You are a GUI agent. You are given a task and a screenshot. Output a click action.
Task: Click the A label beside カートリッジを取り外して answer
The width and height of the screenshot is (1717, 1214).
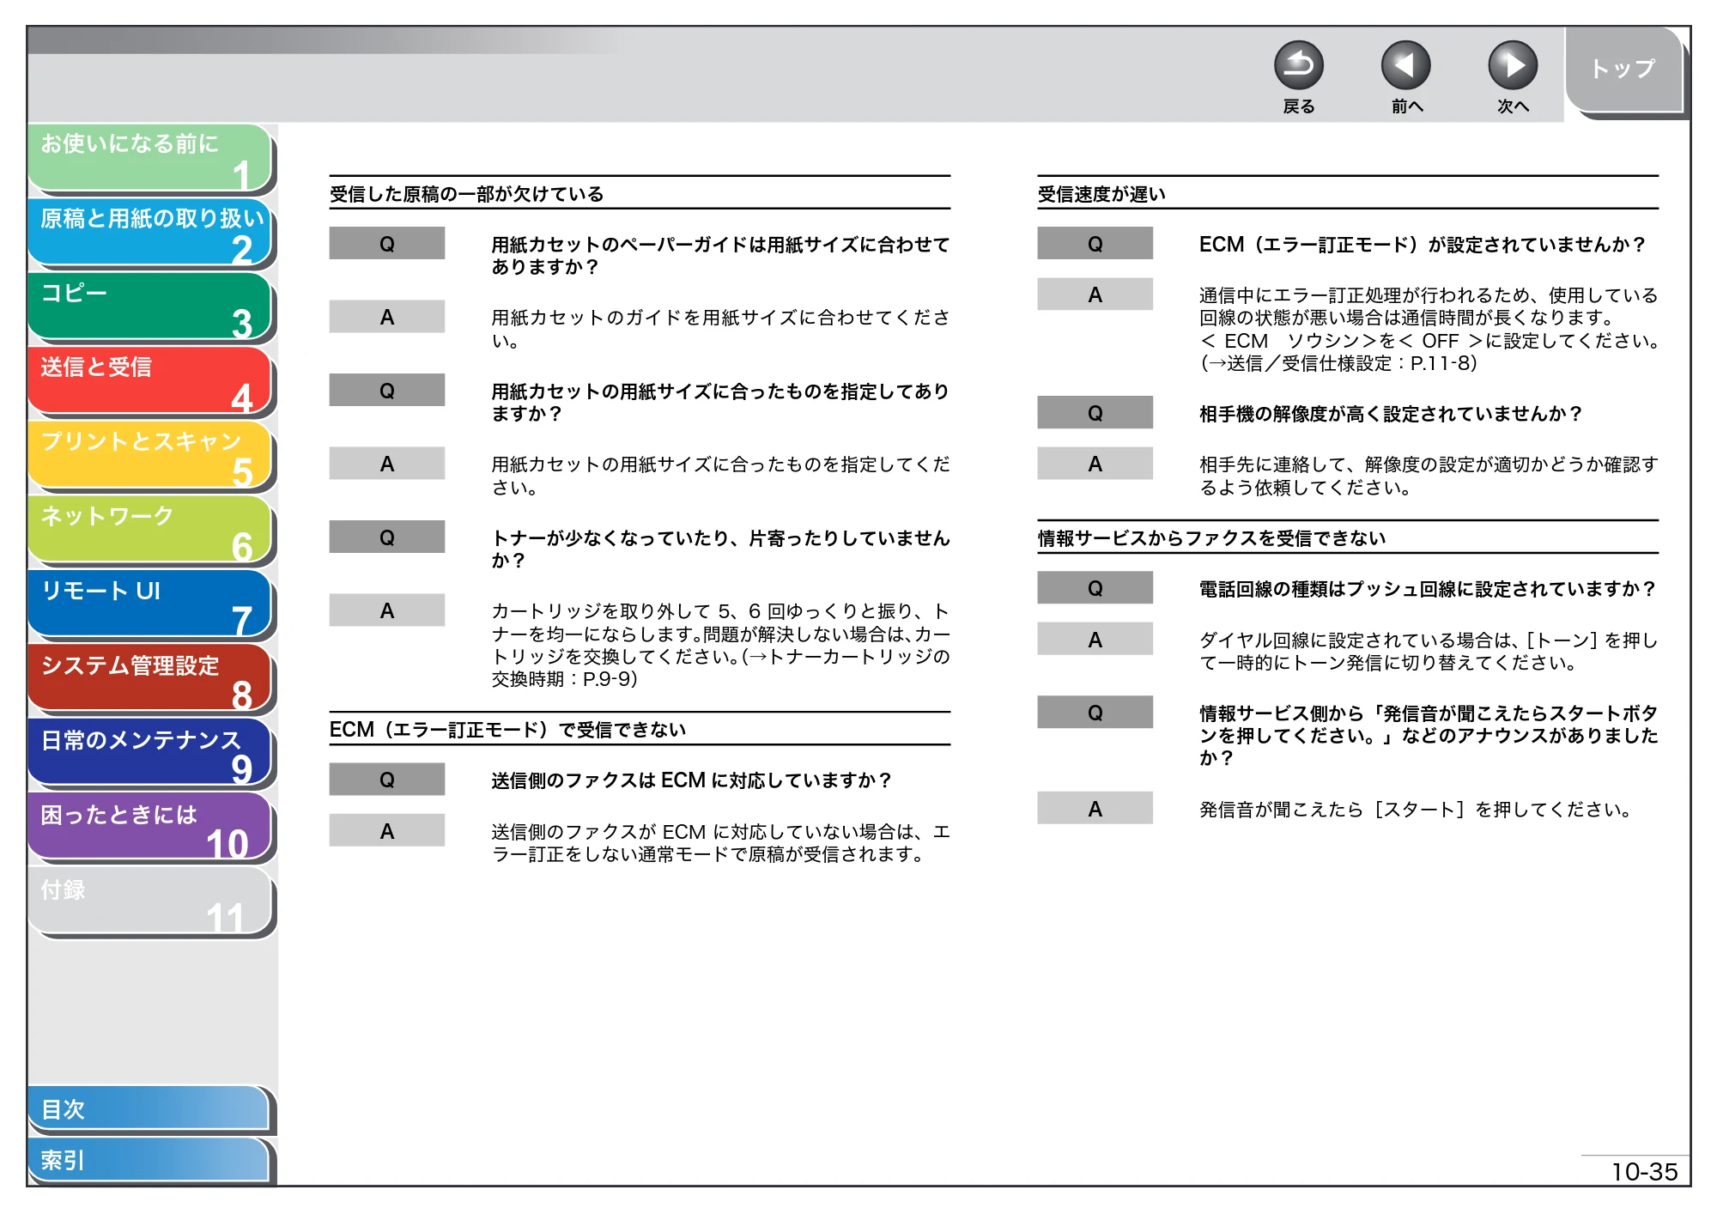pyautogui.click(x=387, y=610)
